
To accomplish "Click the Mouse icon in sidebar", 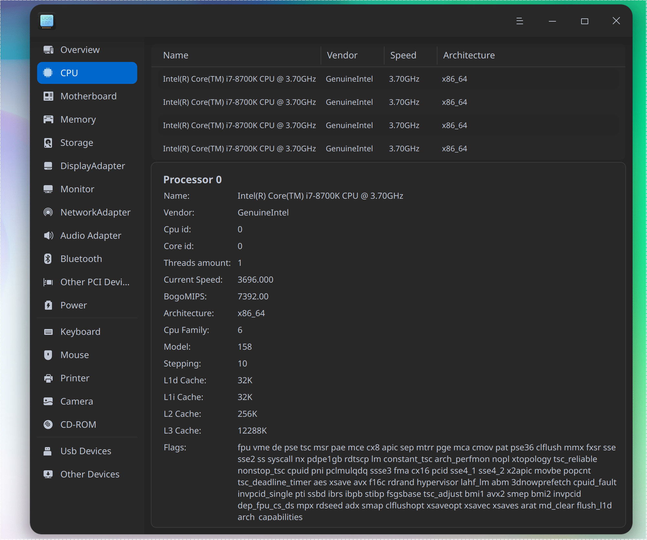I will [48, 355].
